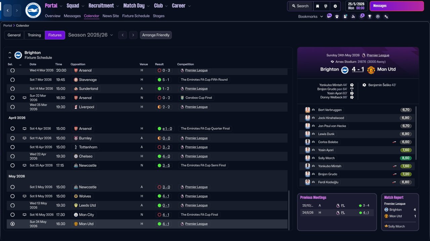Select the Burnley fixture radio button
The height and width of the screenshot is (241, 430).
[x=12, y=138]
